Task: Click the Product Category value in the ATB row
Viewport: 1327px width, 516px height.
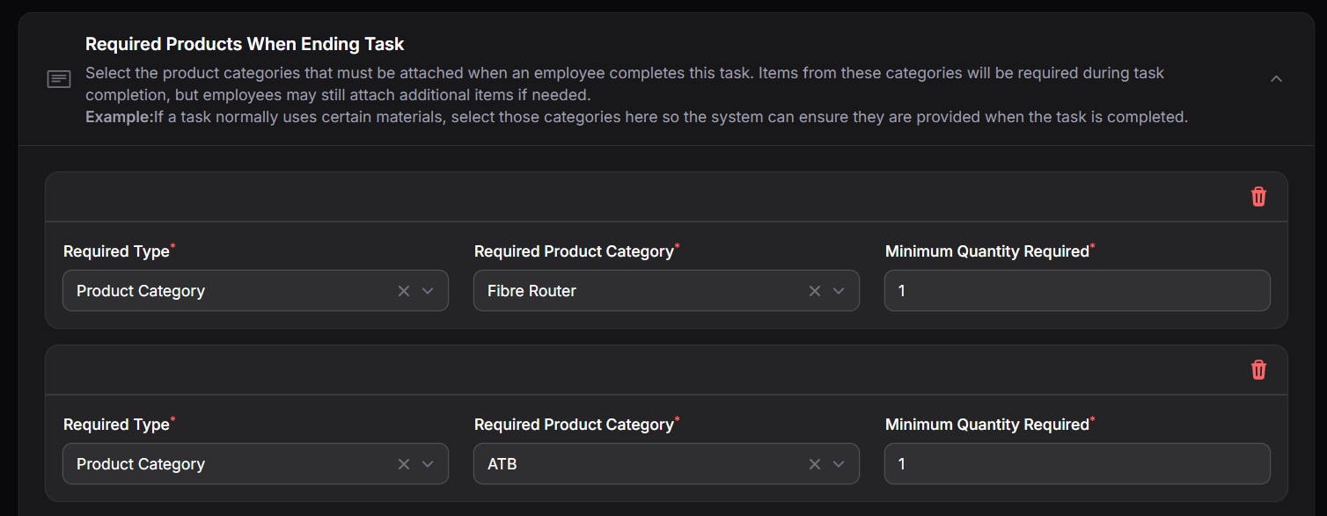Action: click(x=141, y=464)
